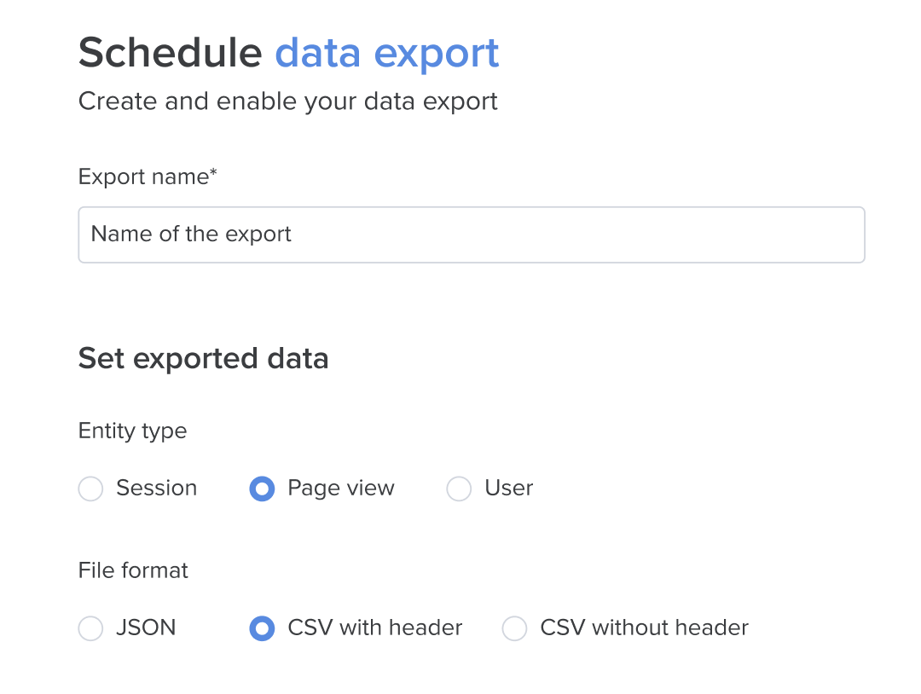Image resolution: width=921 pixels, height=694 pixels.
Task: Click the 'Set exported data' section heading
Action: pos(203,359)
